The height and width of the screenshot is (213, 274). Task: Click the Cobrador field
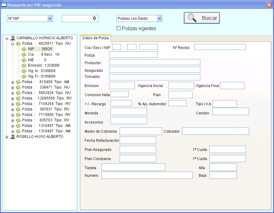[216, 131]
